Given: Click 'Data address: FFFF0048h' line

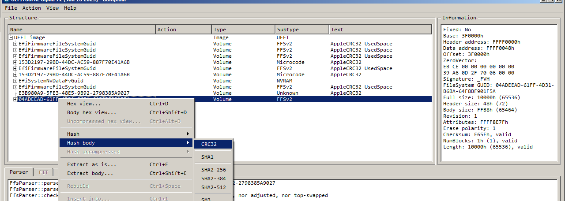Looking at the screenshot, I should click(478, 48).
